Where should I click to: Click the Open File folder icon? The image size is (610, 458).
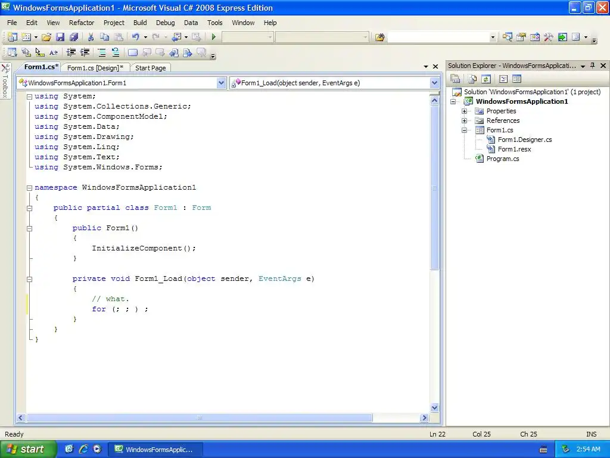(x=46, y=37)
